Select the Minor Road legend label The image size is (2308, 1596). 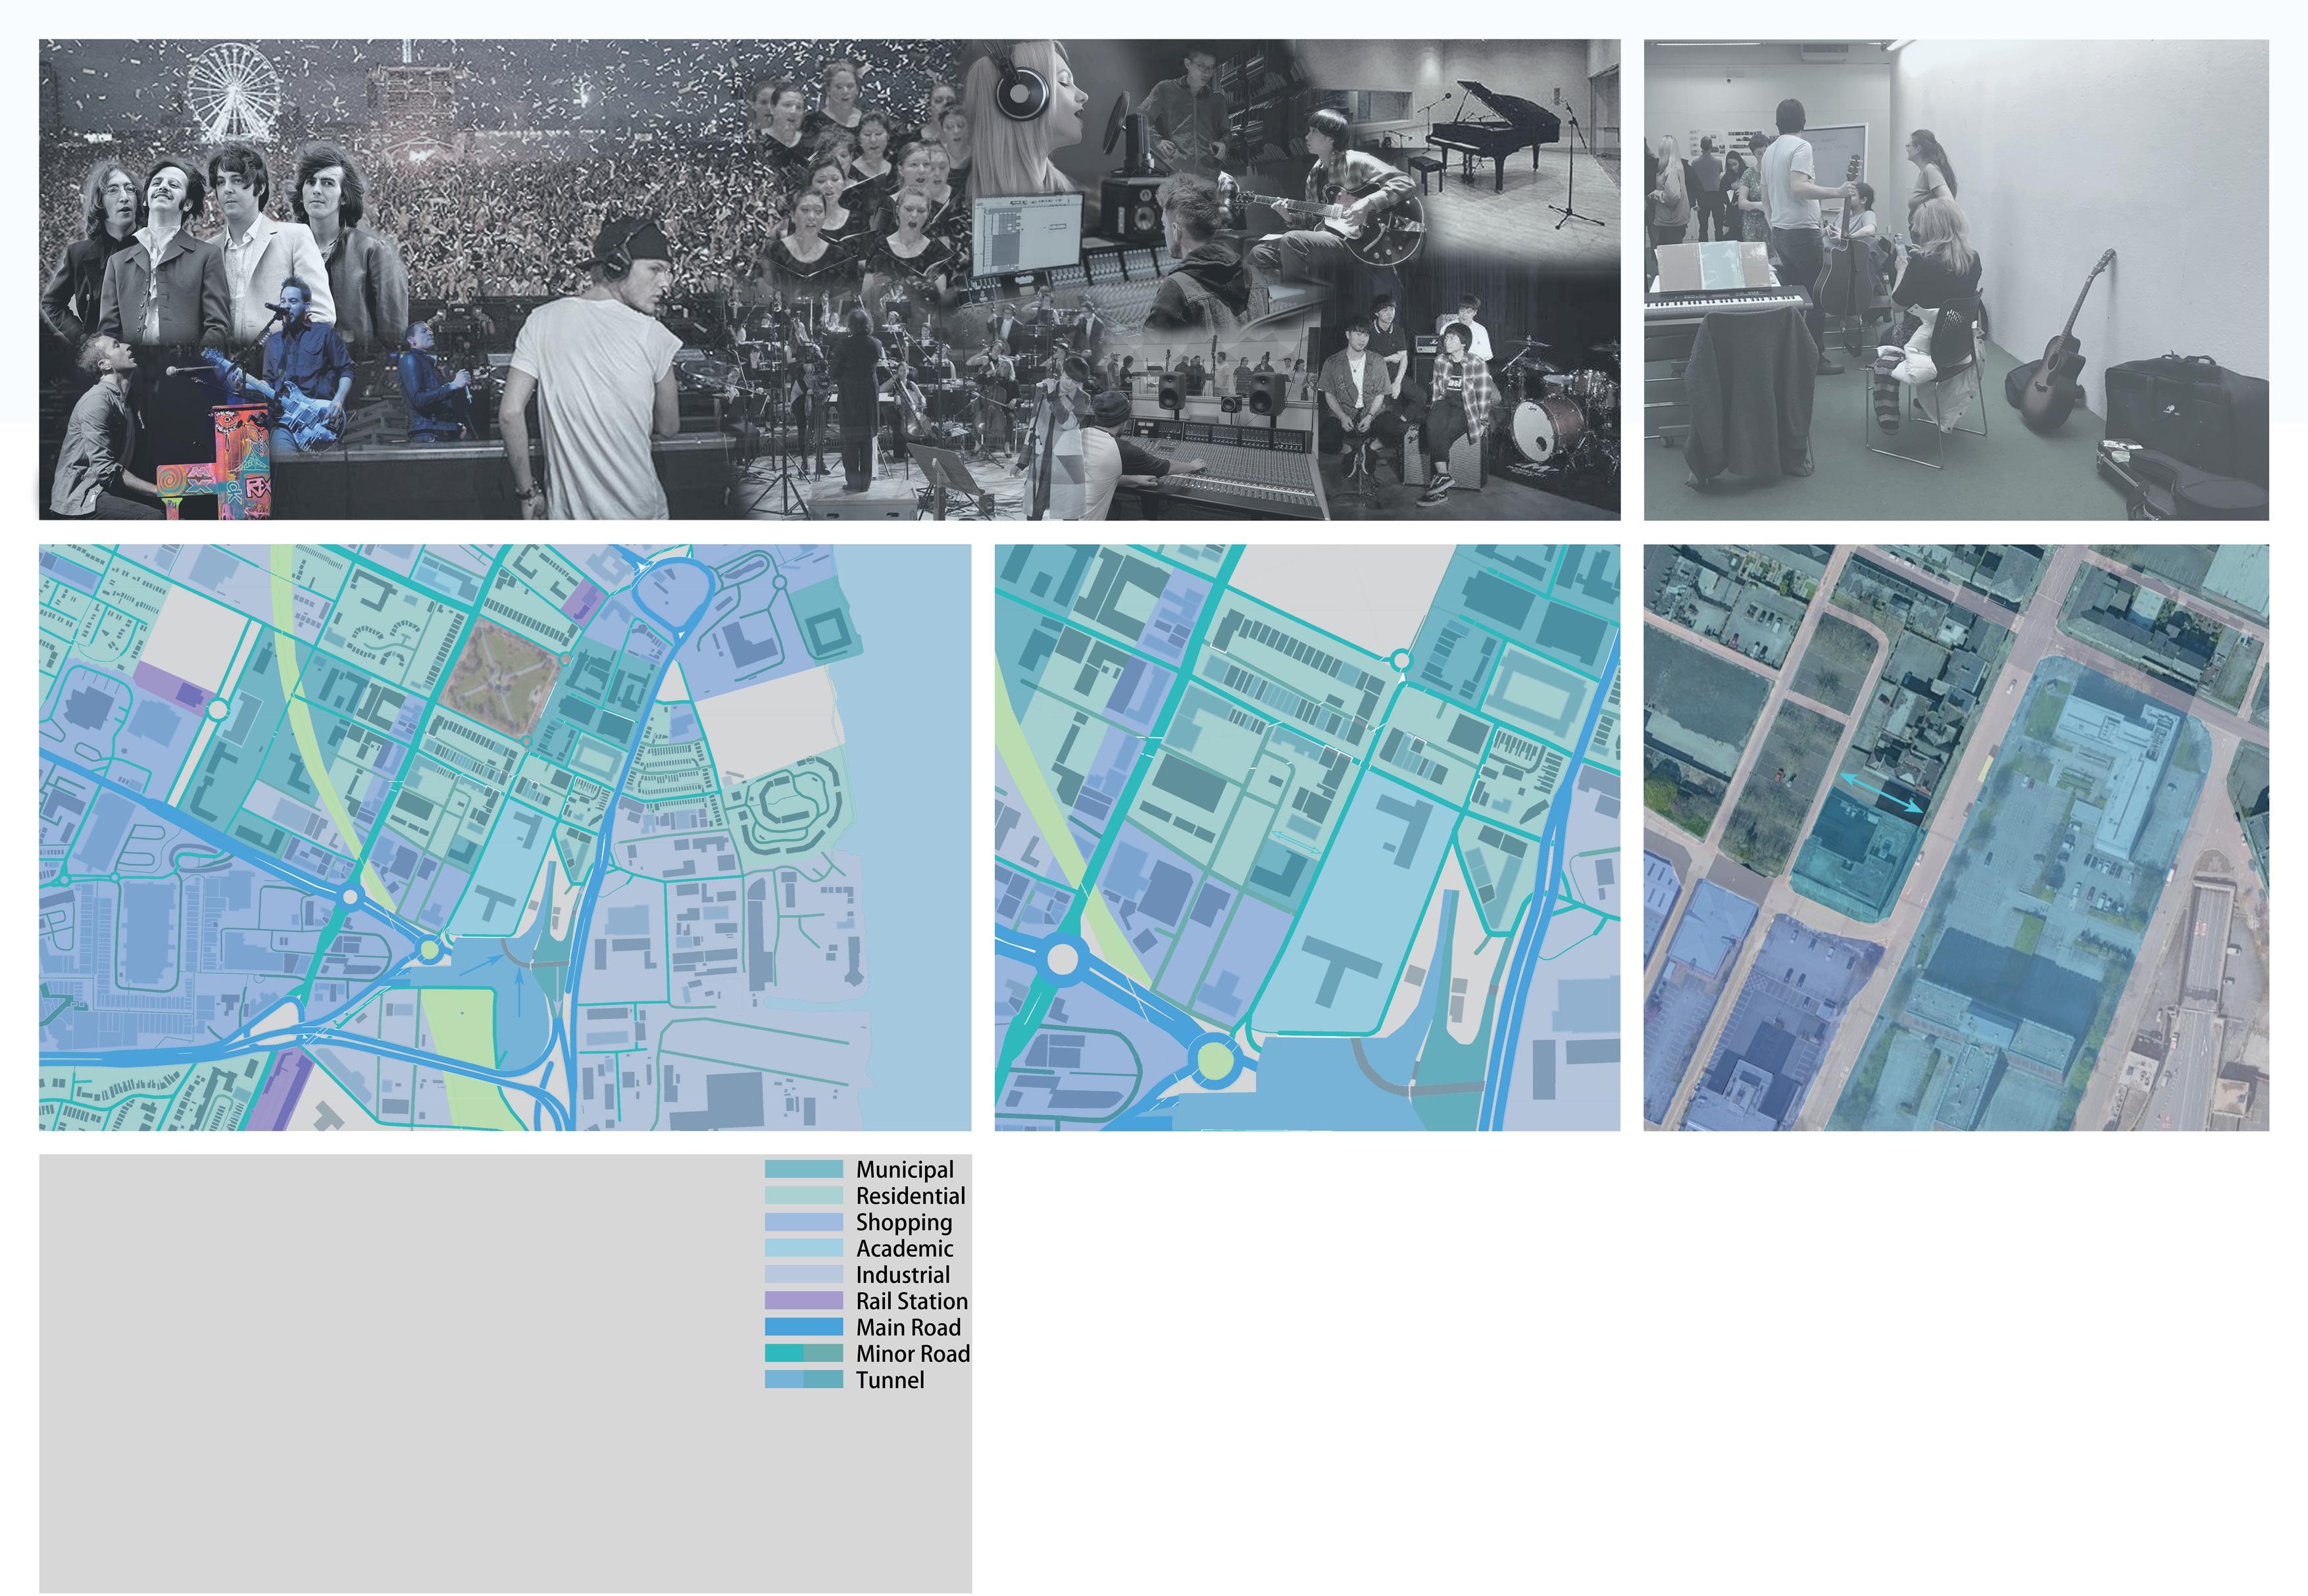(x=912, y=1354)
